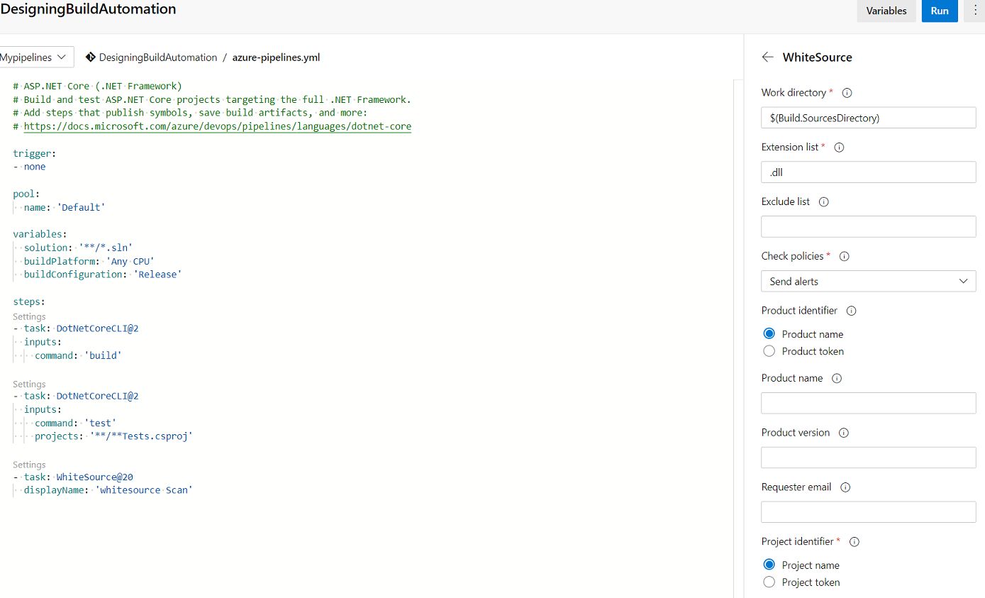Screen dimensions: 985x598
Task: Open azure-pipelines.yml from the breadcrumb
Action: (x=276, y=57)
